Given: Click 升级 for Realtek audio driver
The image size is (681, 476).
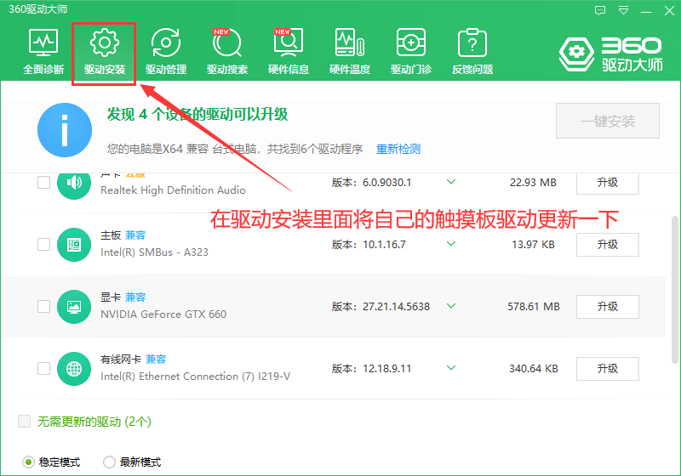Looking at the screenshot, I should coord(607,184).
